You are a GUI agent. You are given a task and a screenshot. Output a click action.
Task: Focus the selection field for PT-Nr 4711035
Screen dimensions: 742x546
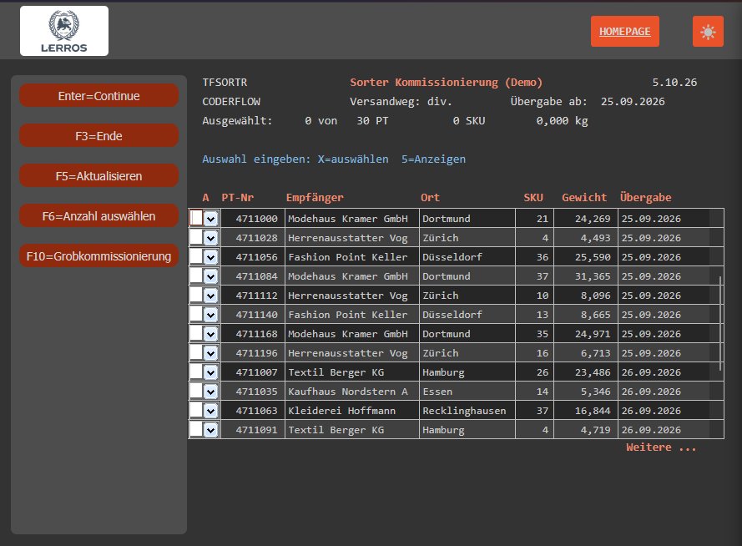point(196,391)
